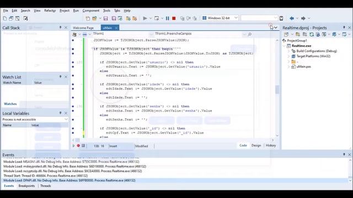Click the device icon beside the empty combo
Viewport: 353px width, 198px height.
281,18
